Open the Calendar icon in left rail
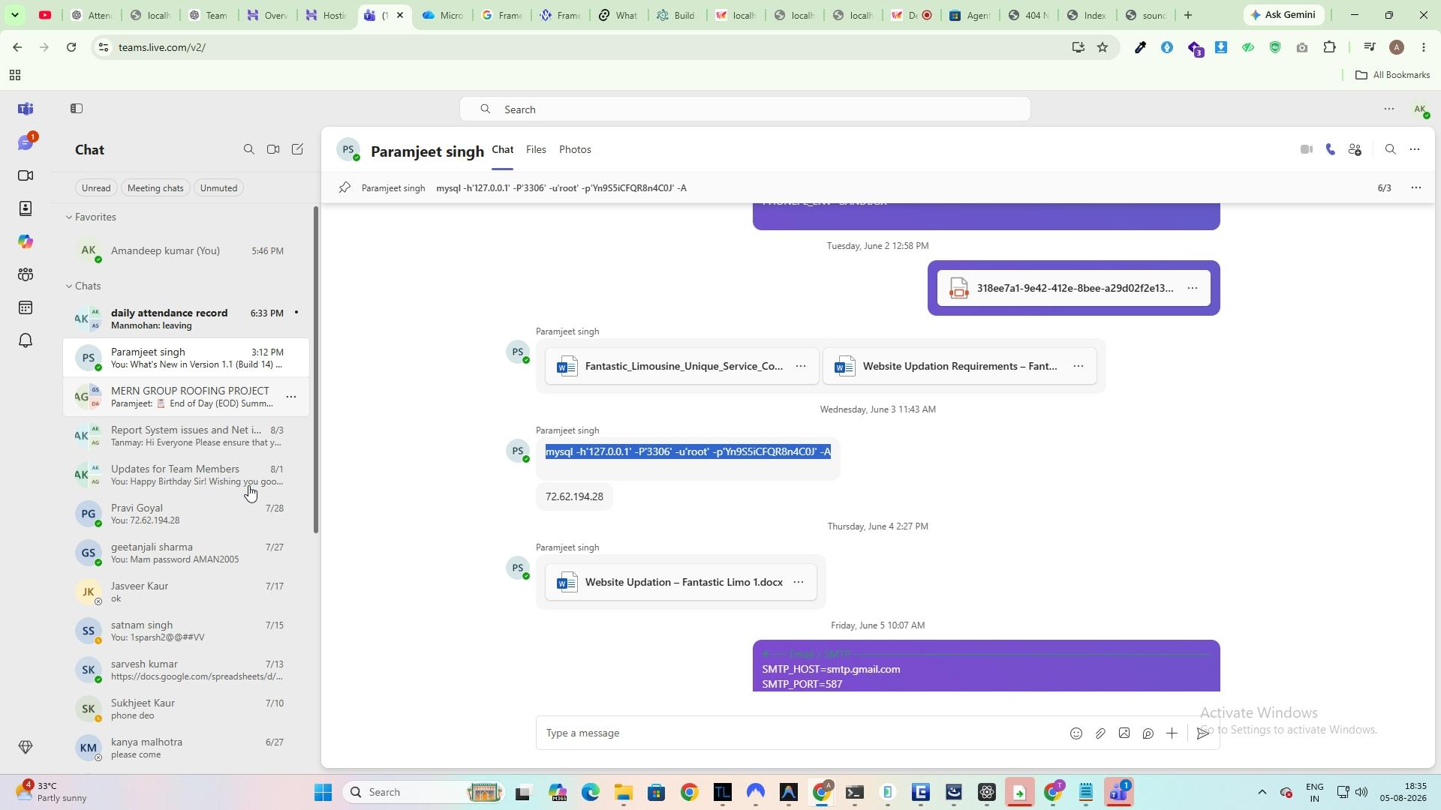The height and width of the screenshot is (810, 1441). tap(26, 307)
